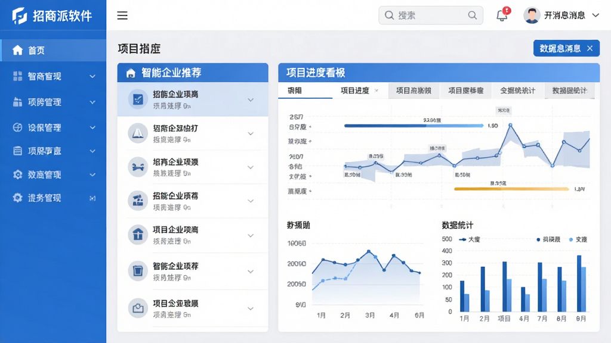Expand the third enterprise row chevron
The width and height of the screenshot is (611, 343).
251,167
